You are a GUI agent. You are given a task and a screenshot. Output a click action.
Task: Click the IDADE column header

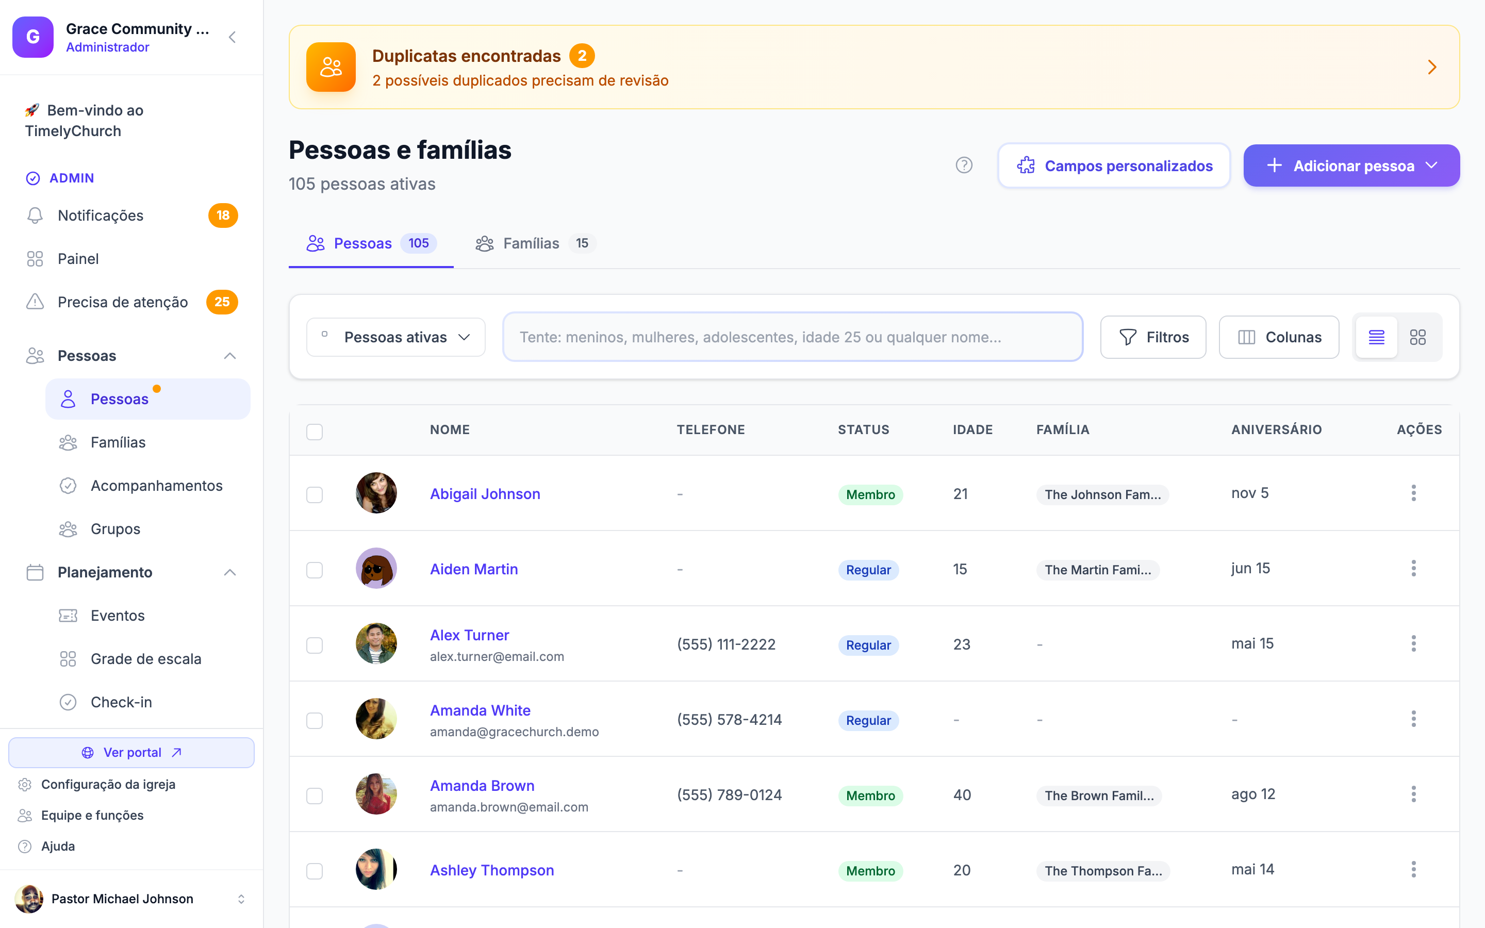coord(972,429)
